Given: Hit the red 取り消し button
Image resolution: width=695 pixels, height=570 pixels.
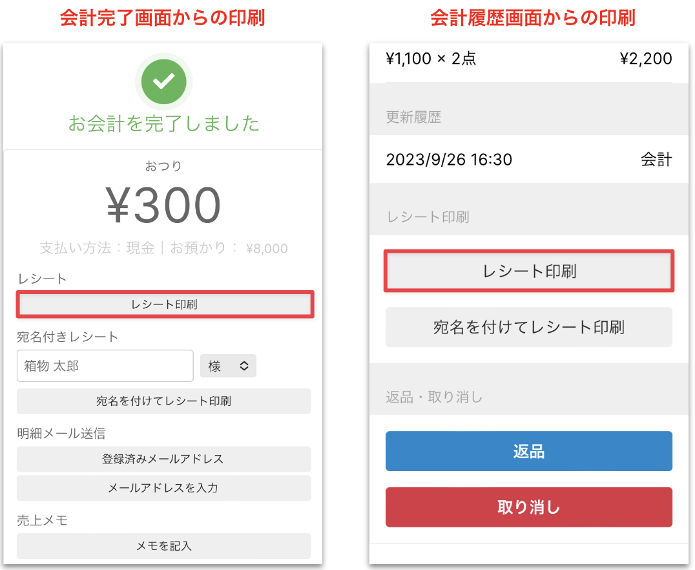Looking at the screenshot, I should tap(528, 507).
